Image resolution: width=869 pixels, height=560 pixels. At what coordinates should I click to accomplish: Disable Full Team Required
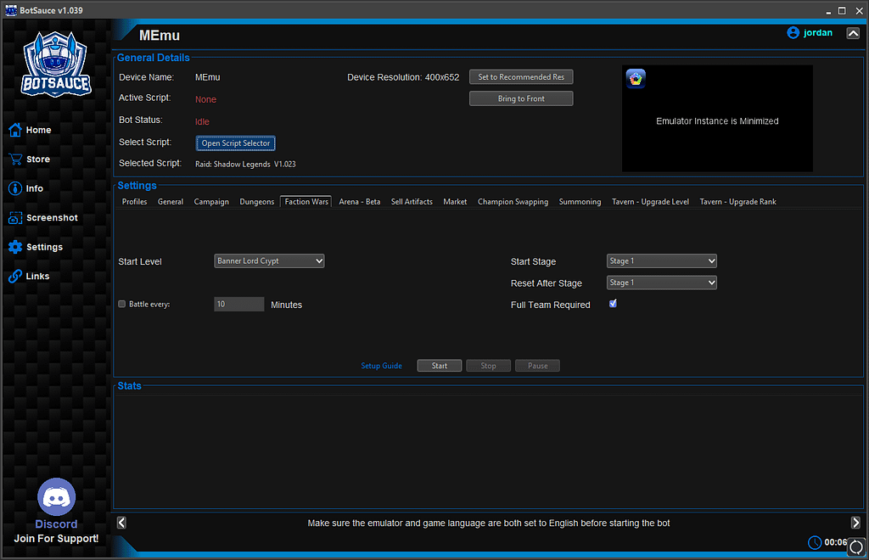pos(613,303)
